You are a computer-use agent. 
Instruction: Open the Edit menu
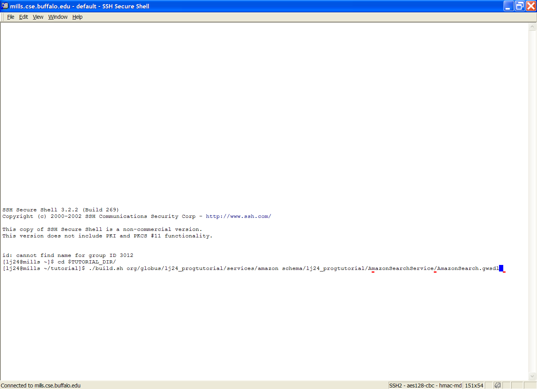[23, 17]
